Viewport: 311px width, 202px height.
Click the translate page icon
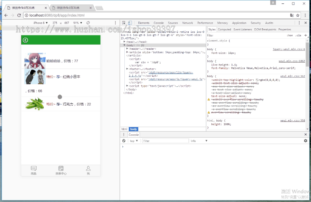[292, 15]
